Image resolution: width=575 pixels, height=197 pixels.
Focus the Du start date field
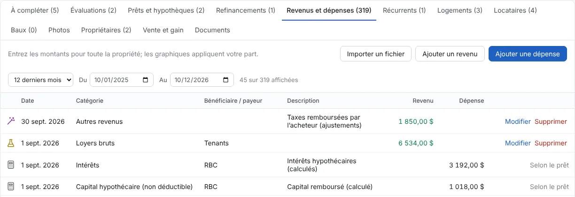coord(121,80)
